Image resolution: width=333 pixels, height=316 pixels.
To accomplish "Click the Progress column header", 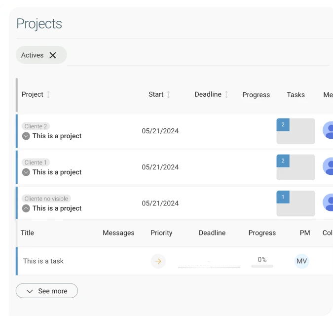I will click(x=256, y=95).
